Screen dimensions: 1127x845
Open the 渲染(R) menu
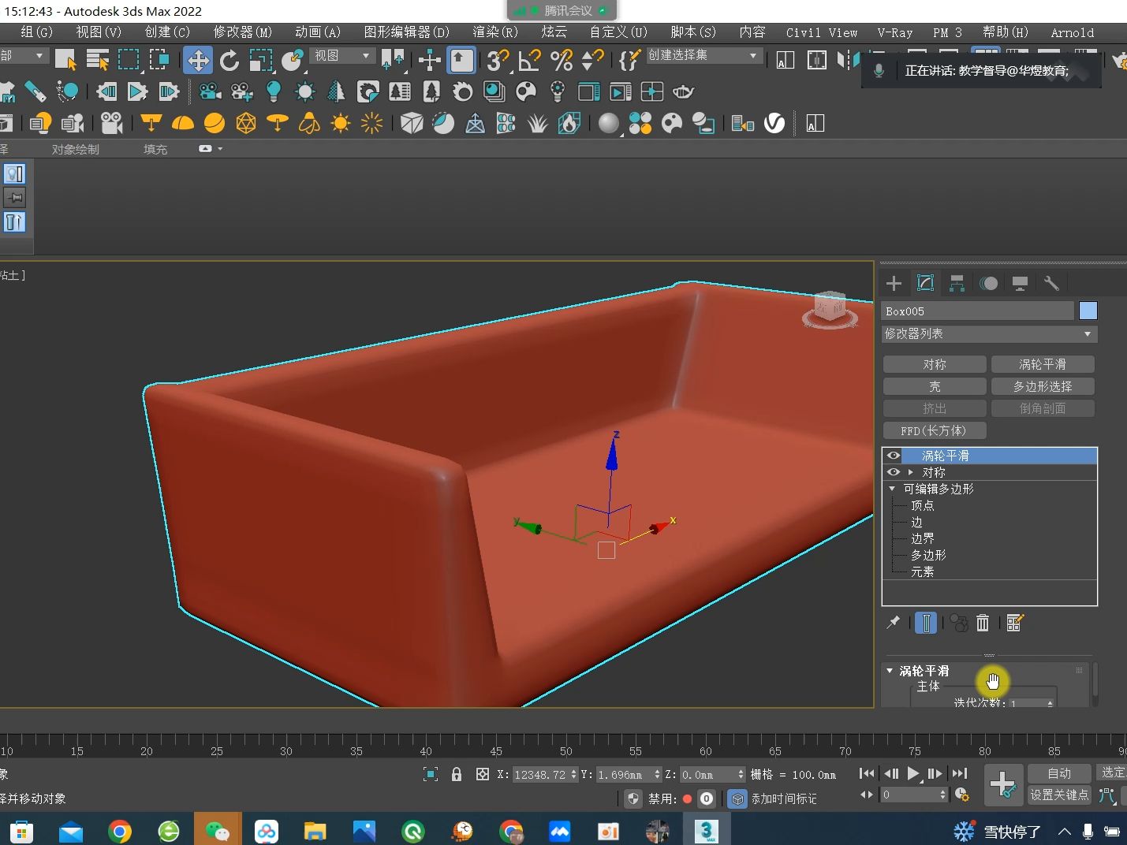494,32
